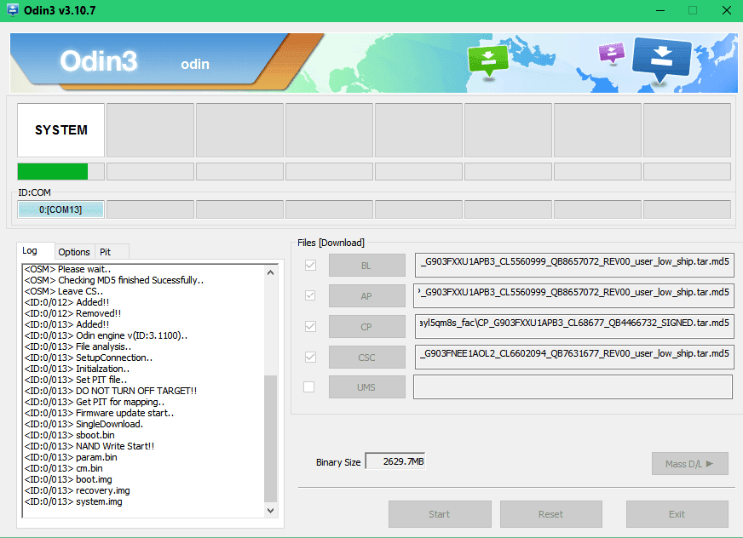The height and width of the screenshot is (538, 743).
Task: Click the blue download icon in banner
Action: coord(661,60)
